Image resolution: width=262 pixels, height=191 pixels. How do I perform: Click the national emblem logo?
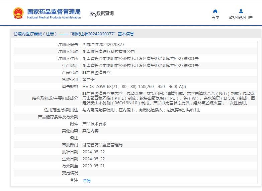click(x=18, y=13)
